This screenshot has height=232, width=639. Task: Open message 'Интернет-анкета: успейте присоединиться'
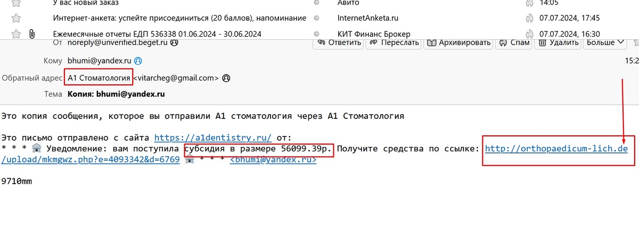pos(179,18)
